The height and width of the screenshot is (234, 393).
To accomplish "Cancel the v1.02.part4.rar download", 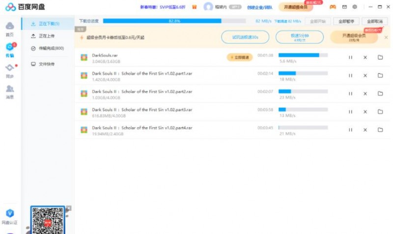I will coord(365,130).
